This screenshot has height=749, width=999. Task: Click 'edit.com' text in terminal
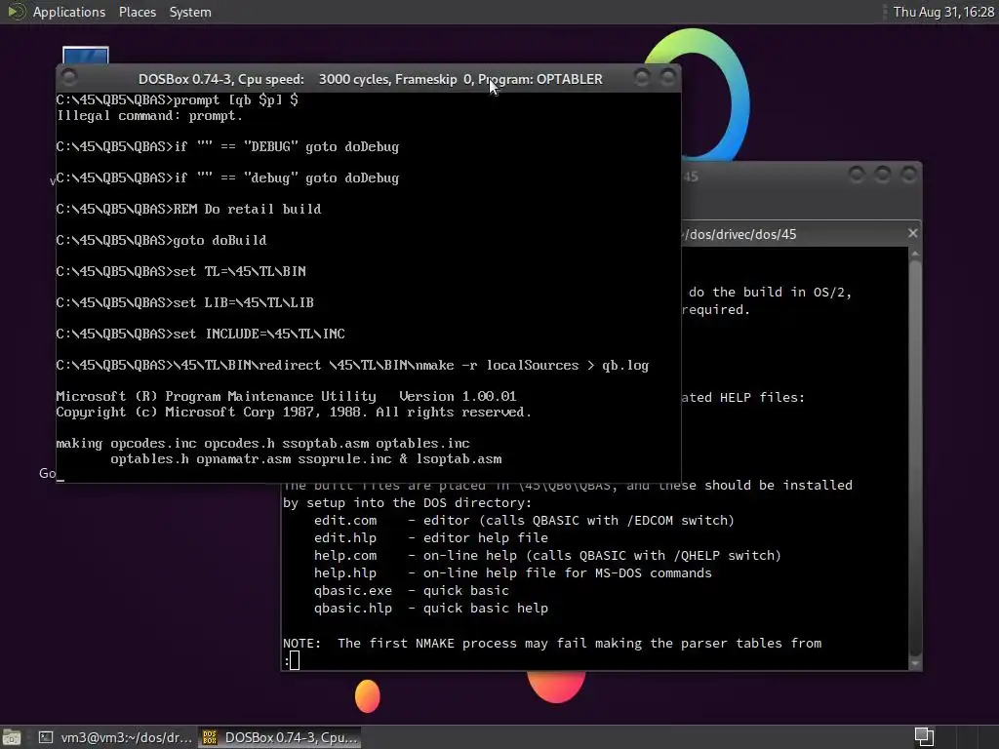tap(345, 521)
